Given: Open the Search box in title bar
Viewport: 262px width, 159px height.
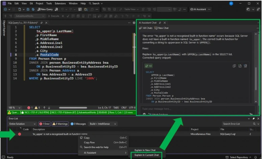Looking at the screenshot, I should point(96,3).
